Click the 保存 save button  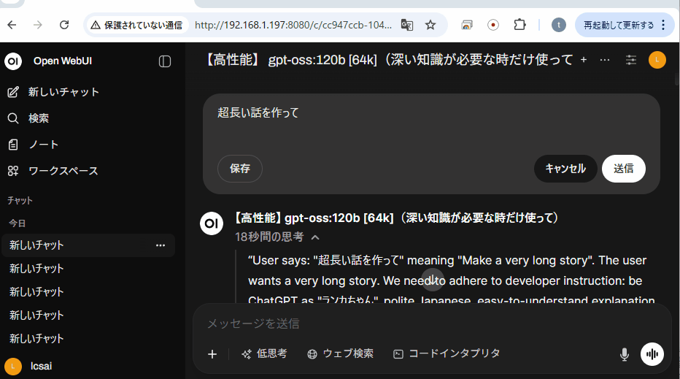pos(240,169)
